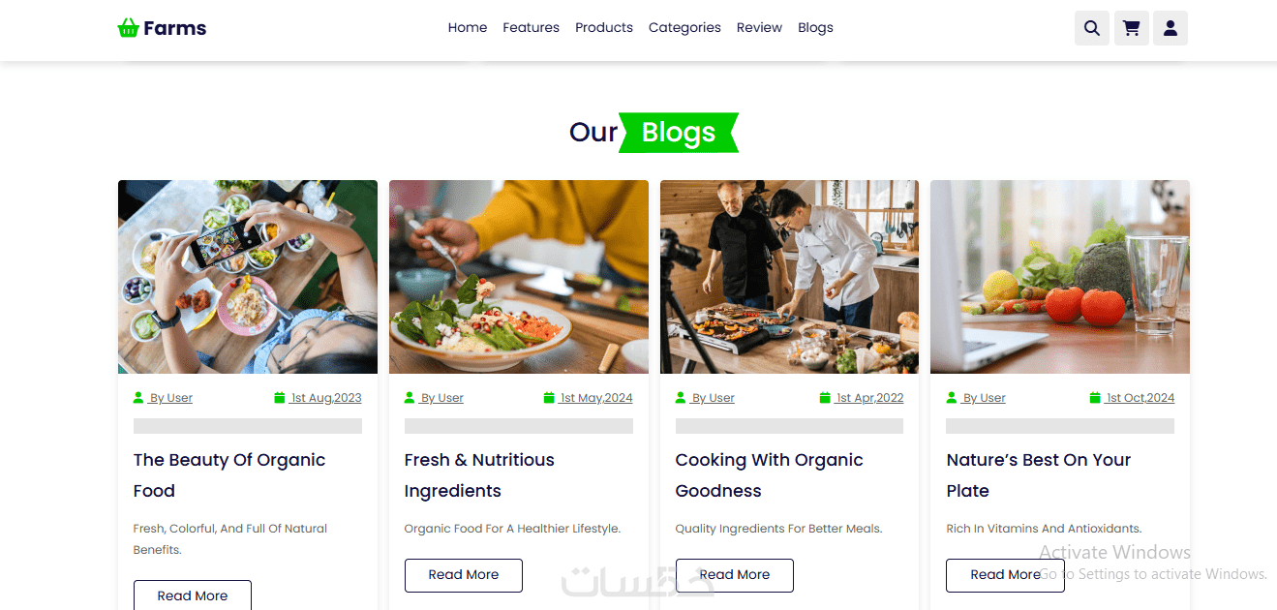Image resolution: width=1277 pixels, height=610 pixels.
Task: Open the search icon in header
Action: 1092,28
